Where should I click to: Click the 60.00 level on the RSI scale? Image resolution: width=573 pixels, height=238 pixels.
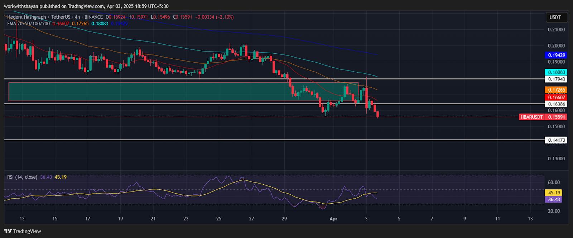(554, 182)
